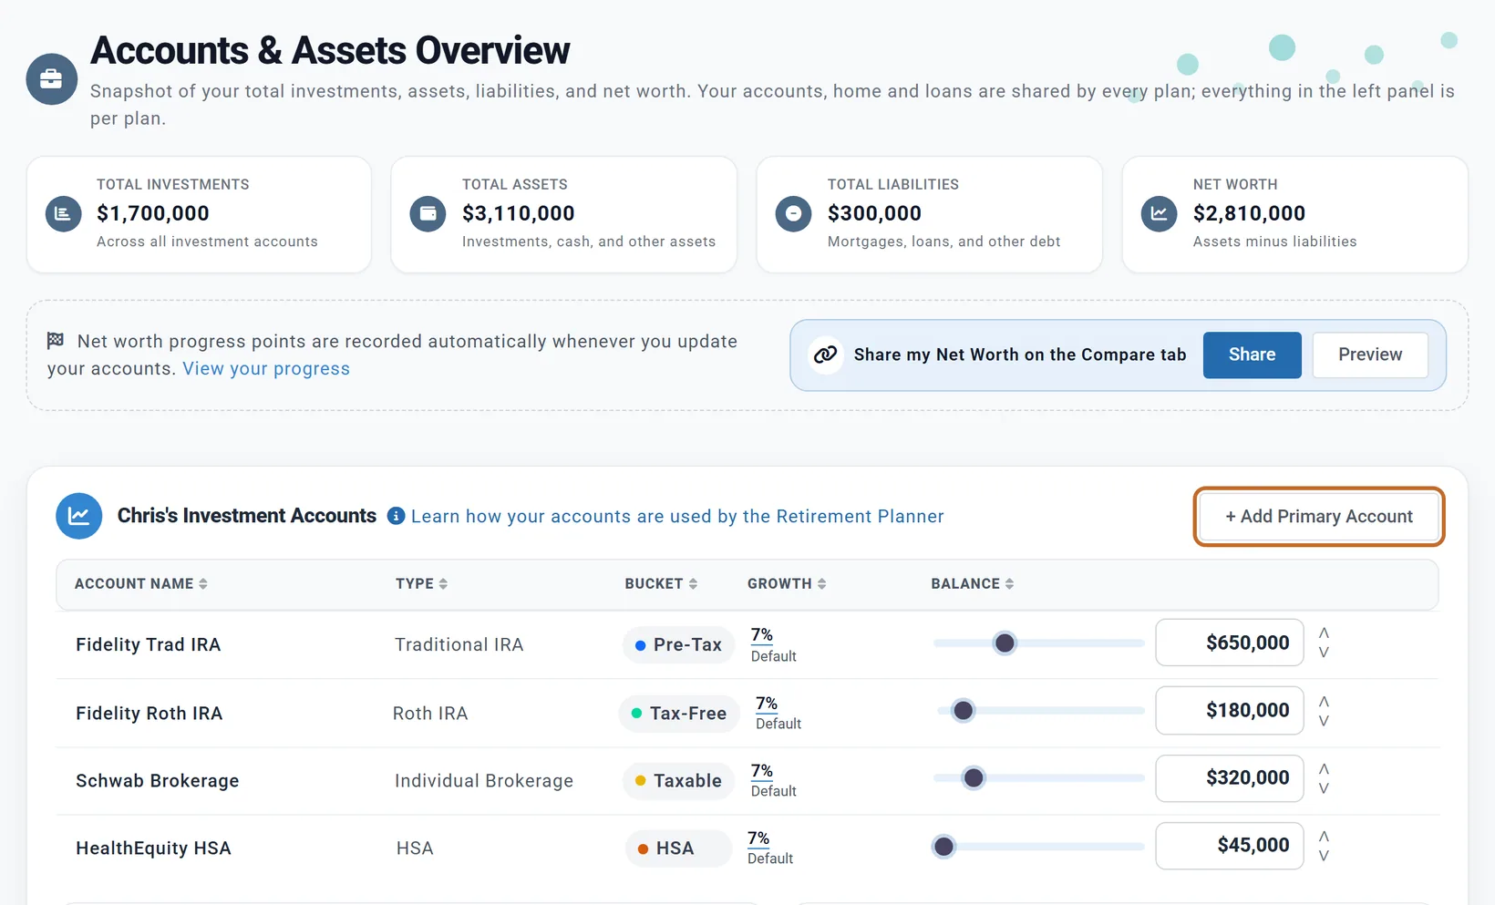This screenshot has height=905, width=1495.
Task: Click the Pre-Tax bucket badge
Action: coord(679,644)
